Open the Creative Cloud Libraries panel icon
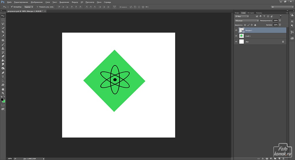The image size is (295, 160). pyautogui.click(x=292, y=38)
